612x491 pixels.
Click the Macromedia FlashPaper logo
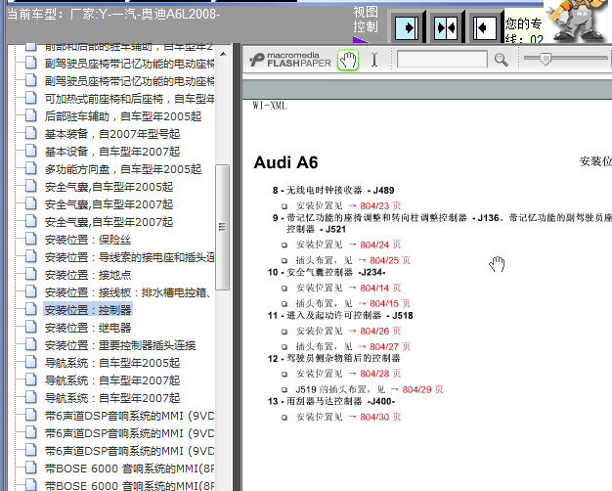coord(289,60)
